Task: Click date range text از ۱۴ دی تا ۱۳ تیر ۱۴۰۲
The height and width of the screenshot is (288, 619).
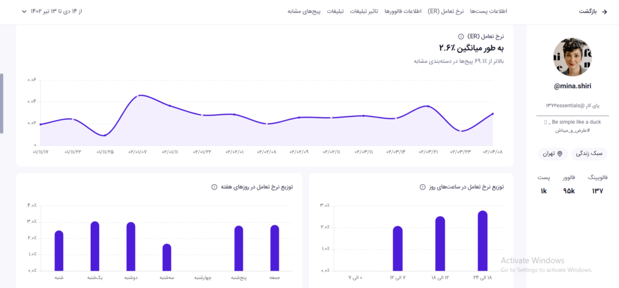Action: coord(56,11)
